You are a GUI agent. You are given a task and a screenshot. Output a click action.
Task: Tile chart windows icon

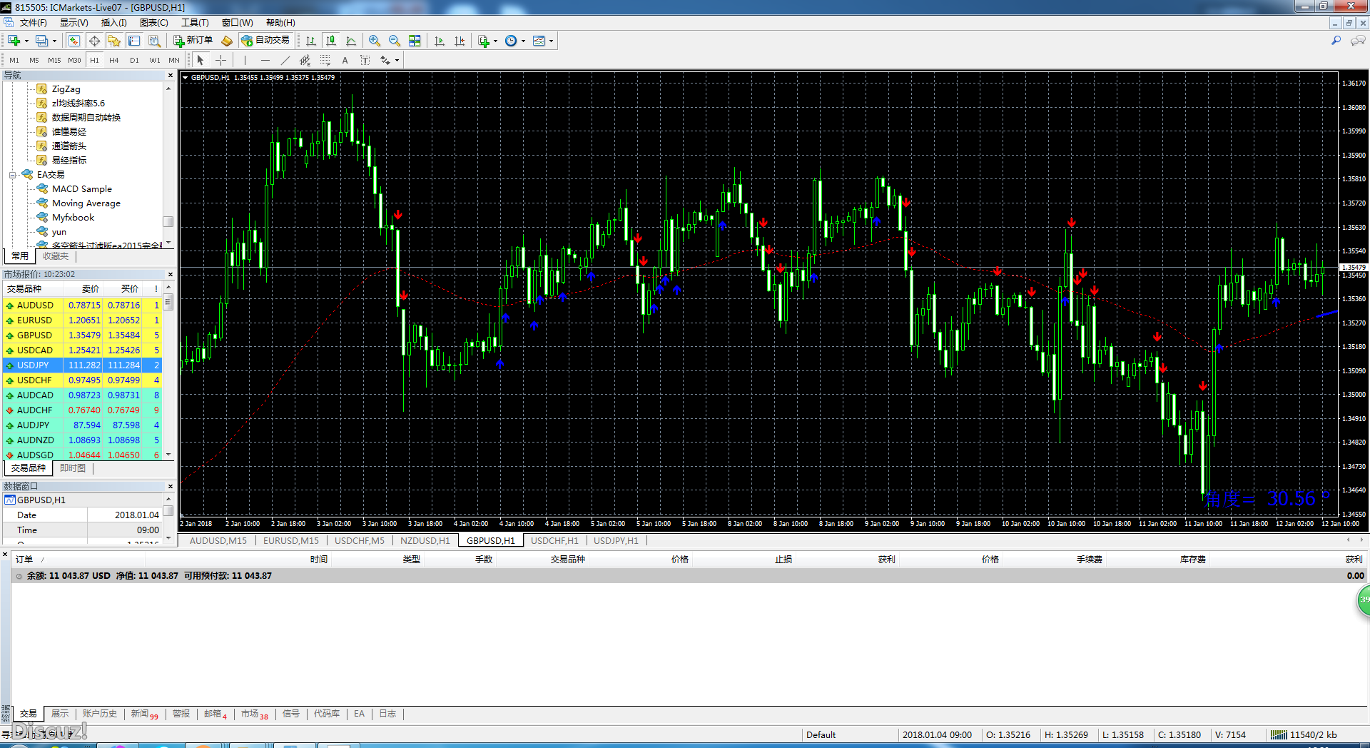tap(415, 41)
